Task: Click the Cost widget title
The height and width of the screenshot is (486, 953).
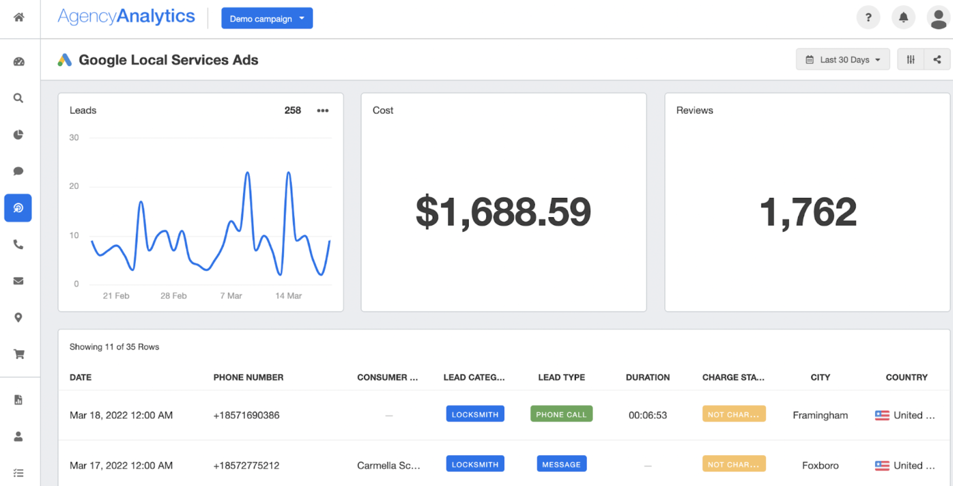Action: (383, 110)
